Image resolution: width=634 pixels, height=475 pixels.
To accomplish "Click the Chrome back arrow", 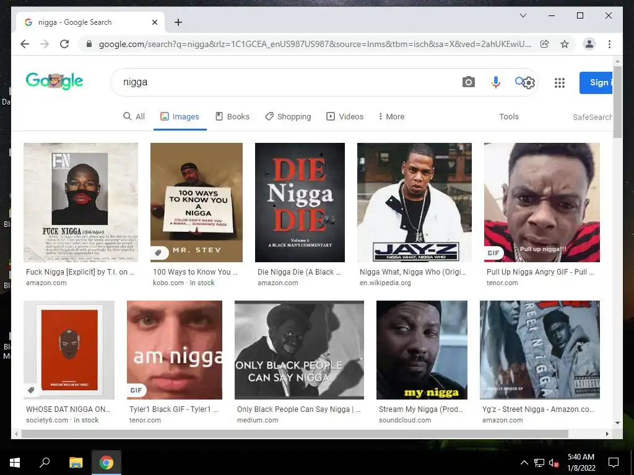I will [x=25, y=44].
